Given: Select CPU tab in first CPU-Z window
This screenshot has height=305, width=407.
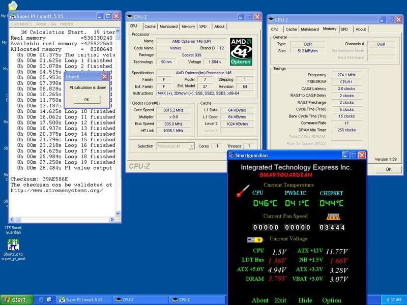Looking at the screenshot, I should click(x=133, y=26).
